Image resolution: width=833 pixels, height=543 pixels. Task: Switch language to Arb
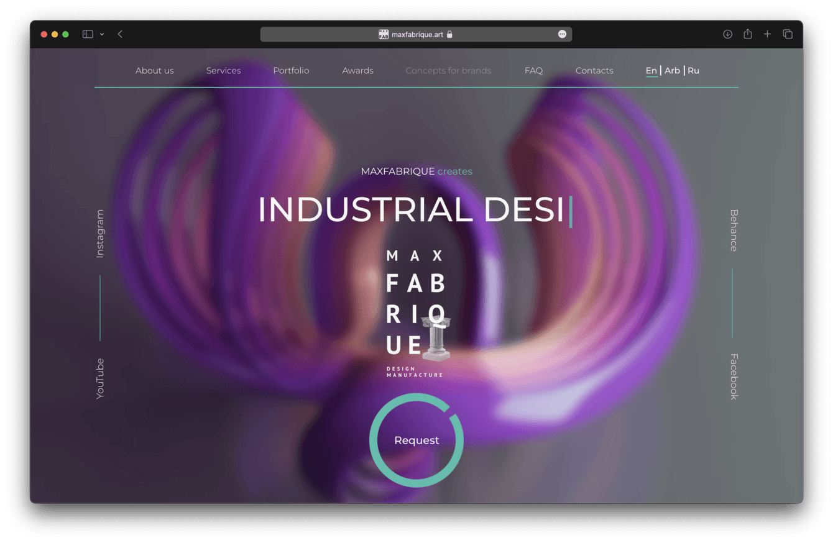(672, 71)
